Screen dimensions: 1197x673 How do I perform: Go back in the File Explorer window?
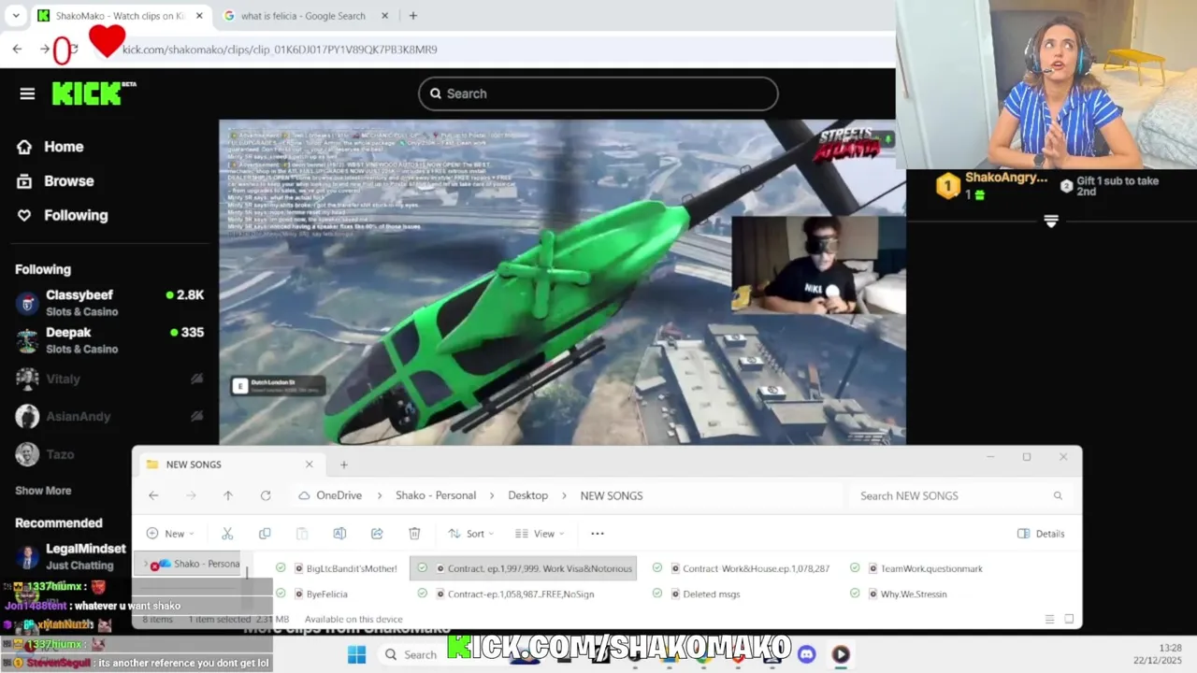[x=153, y=495]
